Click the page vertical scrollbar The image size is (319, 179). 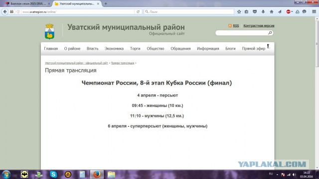click(x=317, y=44)
